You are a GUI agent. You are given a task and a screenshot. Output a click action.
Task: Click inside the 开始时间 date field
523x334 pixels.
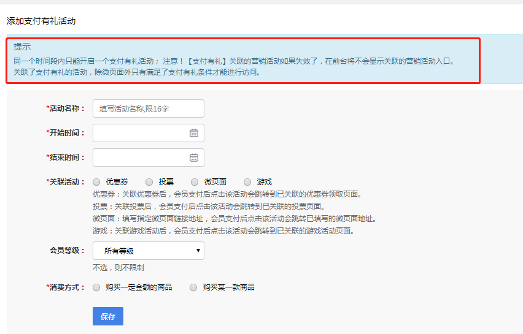click(x=140, y=133)
